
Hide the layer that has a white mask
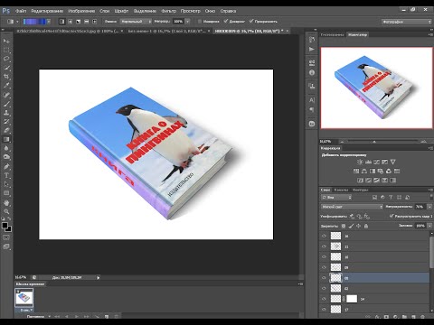click(x=324, y=299)
